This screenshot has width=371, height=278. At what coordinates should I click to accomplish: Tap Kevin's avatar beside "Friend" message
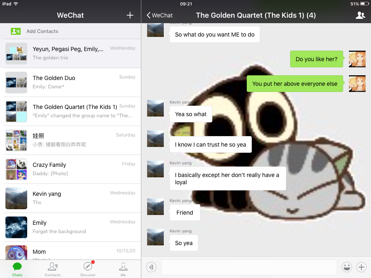(x=155, y=207)
